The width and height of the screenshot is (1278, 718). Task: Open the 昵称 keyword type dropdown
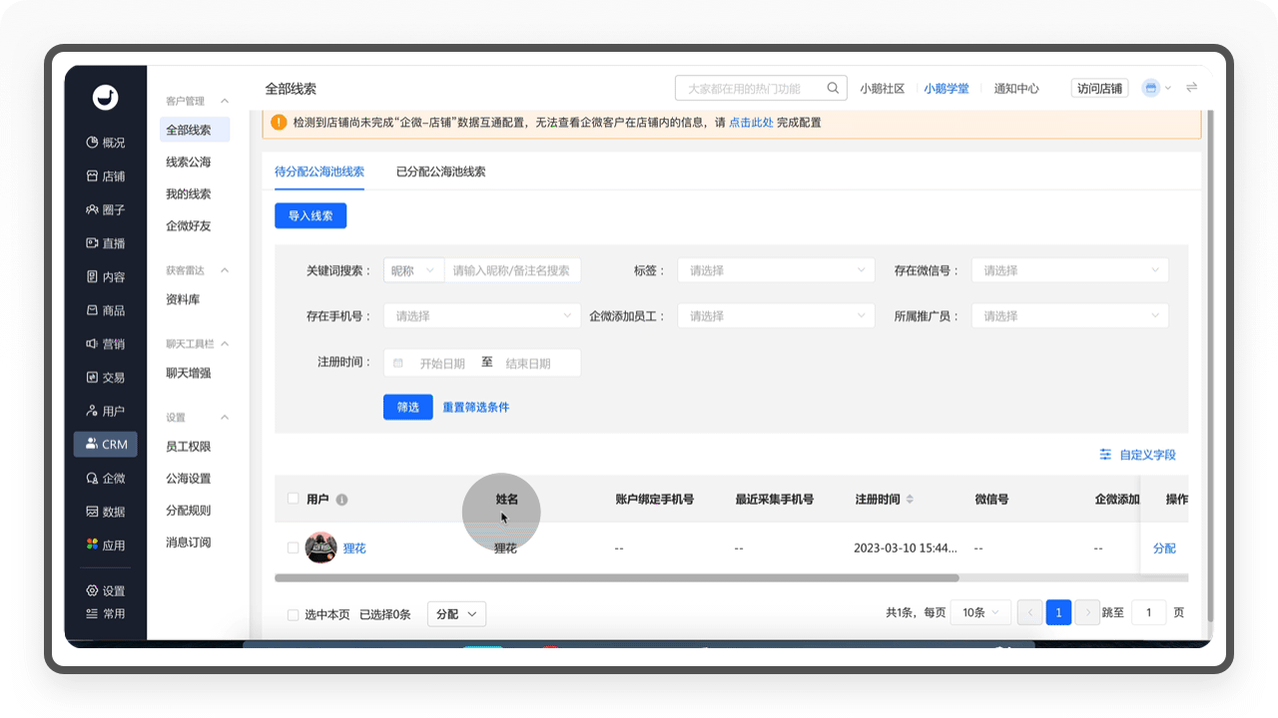tap(413, 270)
